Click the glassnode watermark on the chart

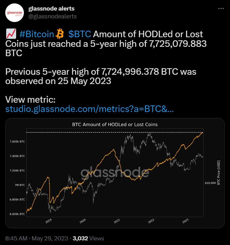pos(115,172)
